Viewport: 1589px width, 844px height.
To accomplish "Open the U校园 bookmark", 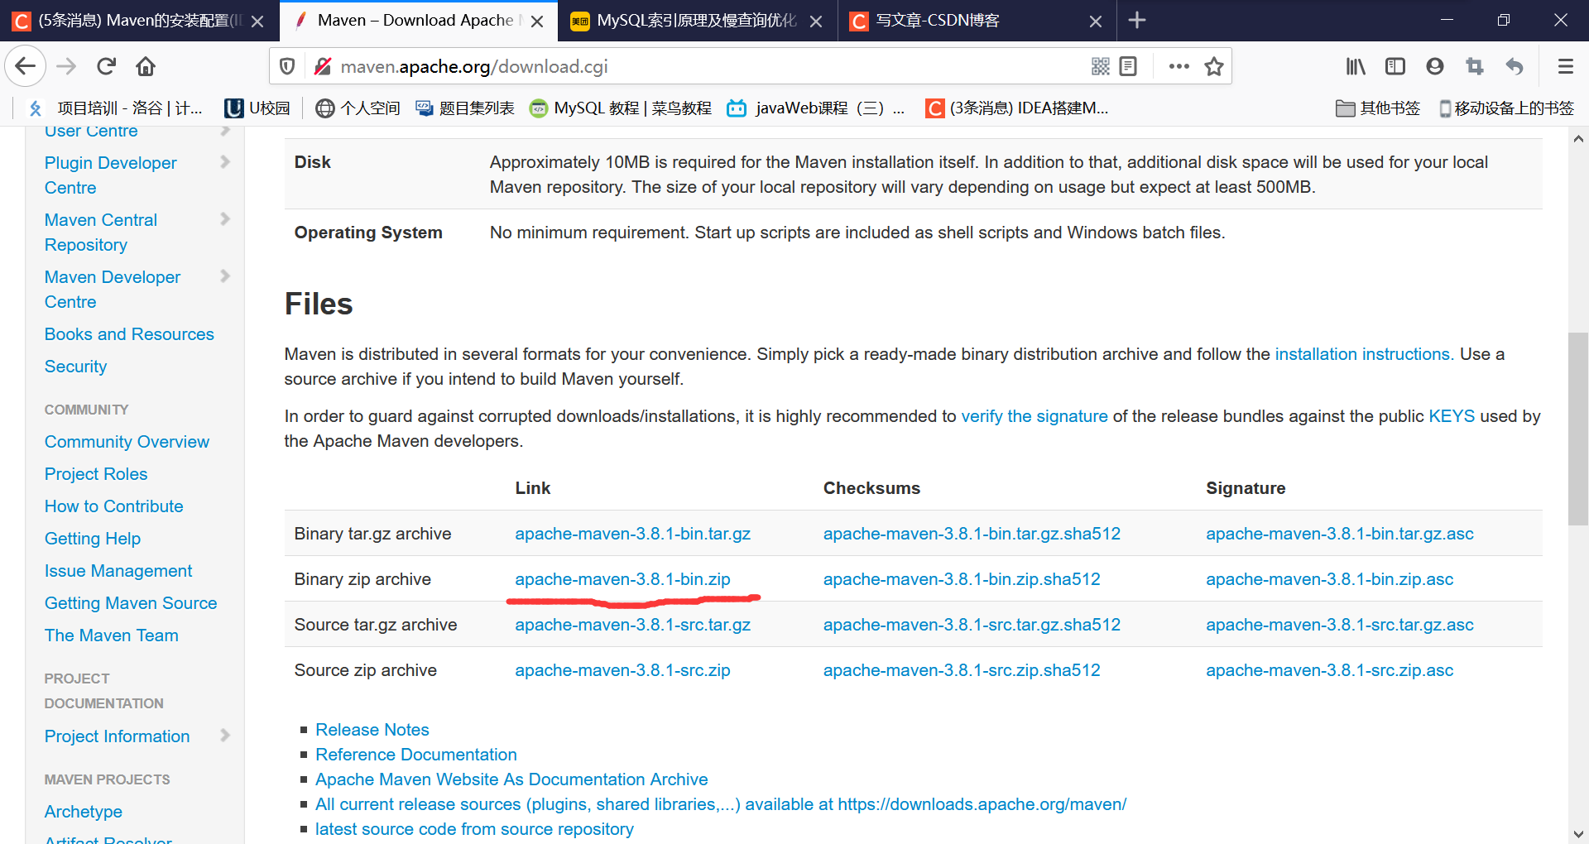I will 257,108.
